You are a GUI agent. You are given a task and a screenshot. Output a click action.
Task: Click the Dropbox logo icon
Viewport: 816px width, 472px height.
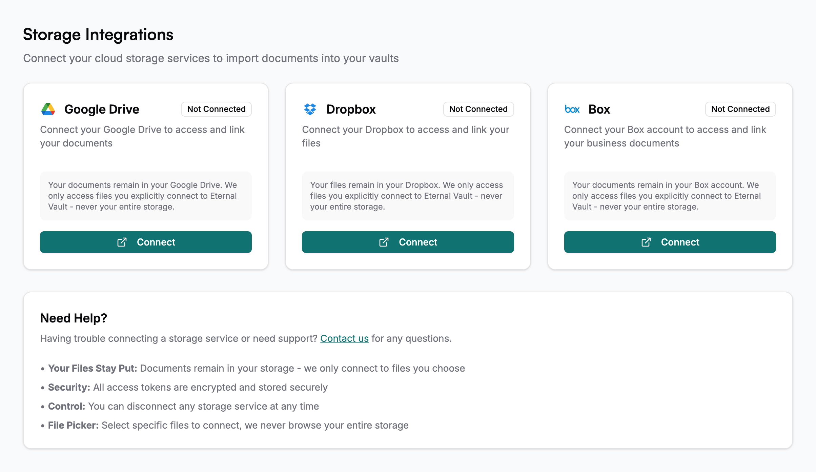pos(310,109)
